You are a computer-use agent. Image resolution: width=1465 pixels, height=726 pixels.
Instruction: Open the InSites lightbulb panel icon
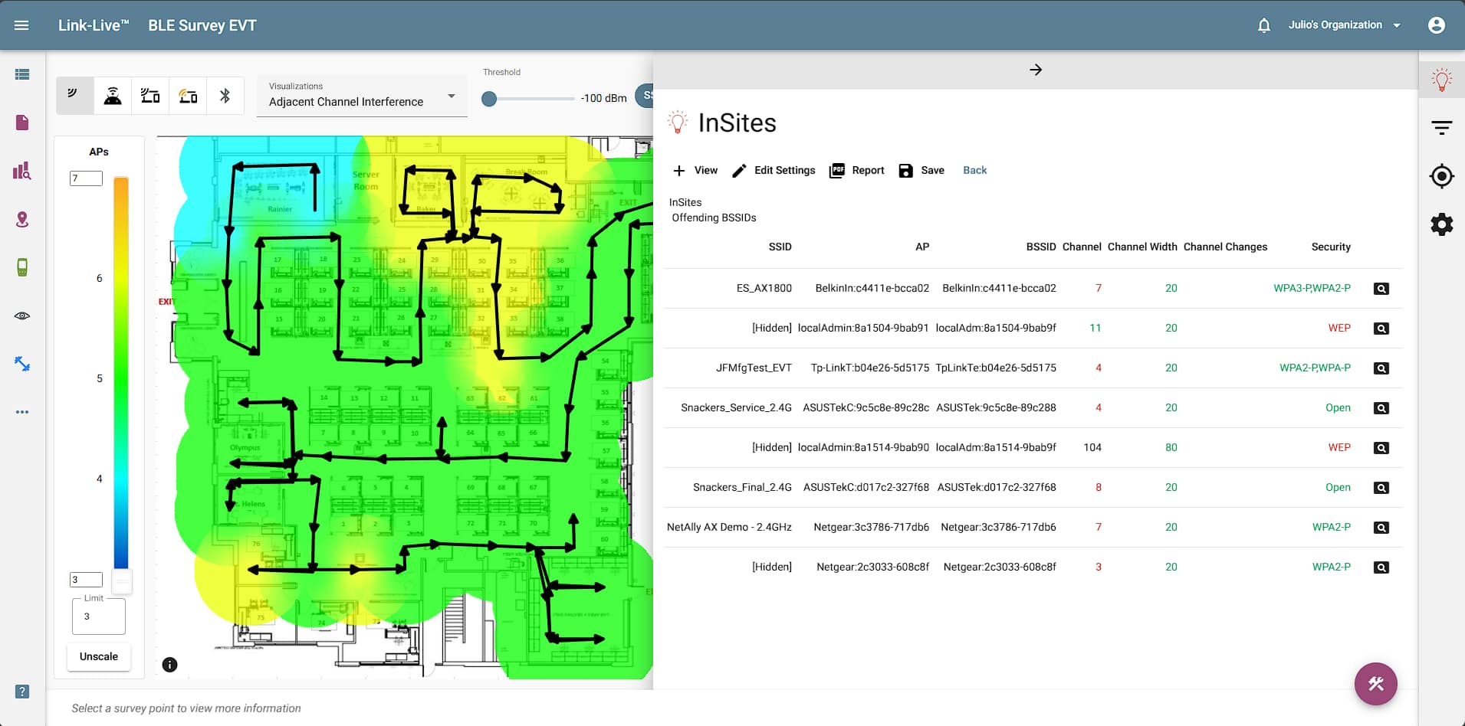point(1443,78)
